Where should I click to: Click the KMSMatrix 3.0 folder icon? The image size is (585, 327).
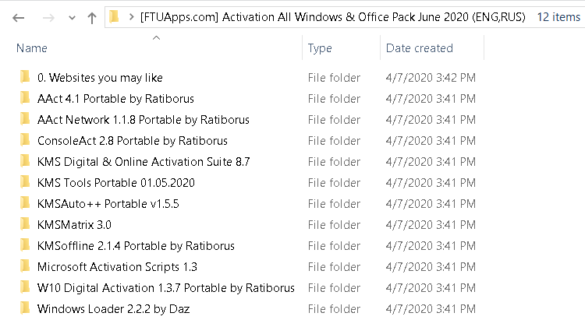(24, 225)
